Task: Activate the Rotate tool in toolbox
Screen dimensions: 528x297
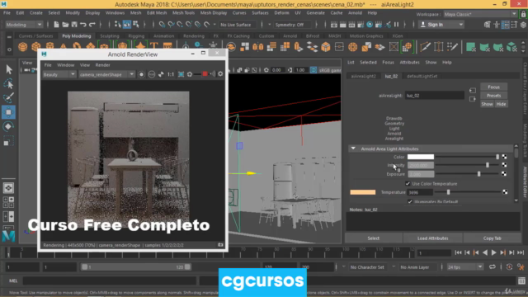Action: pyautogui.click(x=9, y=126)
